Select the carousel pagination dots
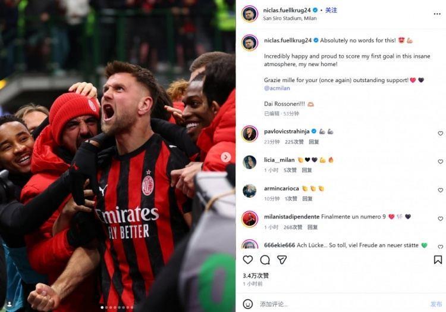The image size is (446, 312). [117, 307]
